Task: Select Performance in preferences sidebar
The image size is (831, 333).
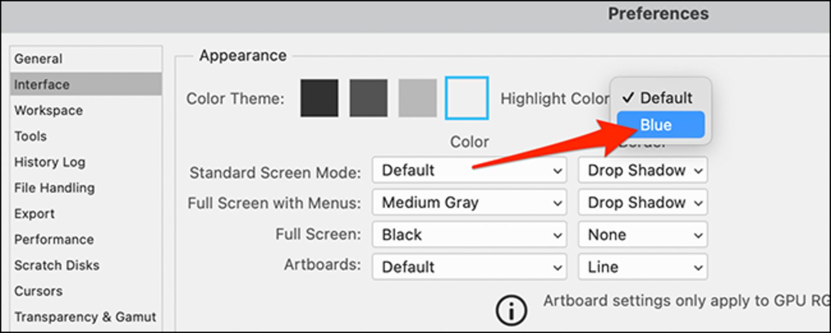Action: click(x=54, y=240)
